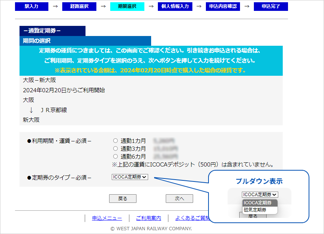Screen dimensions: 324x234
Task: Choose highlighted ICOCA定期券 option in list
Action: click(x=260, y=203)
